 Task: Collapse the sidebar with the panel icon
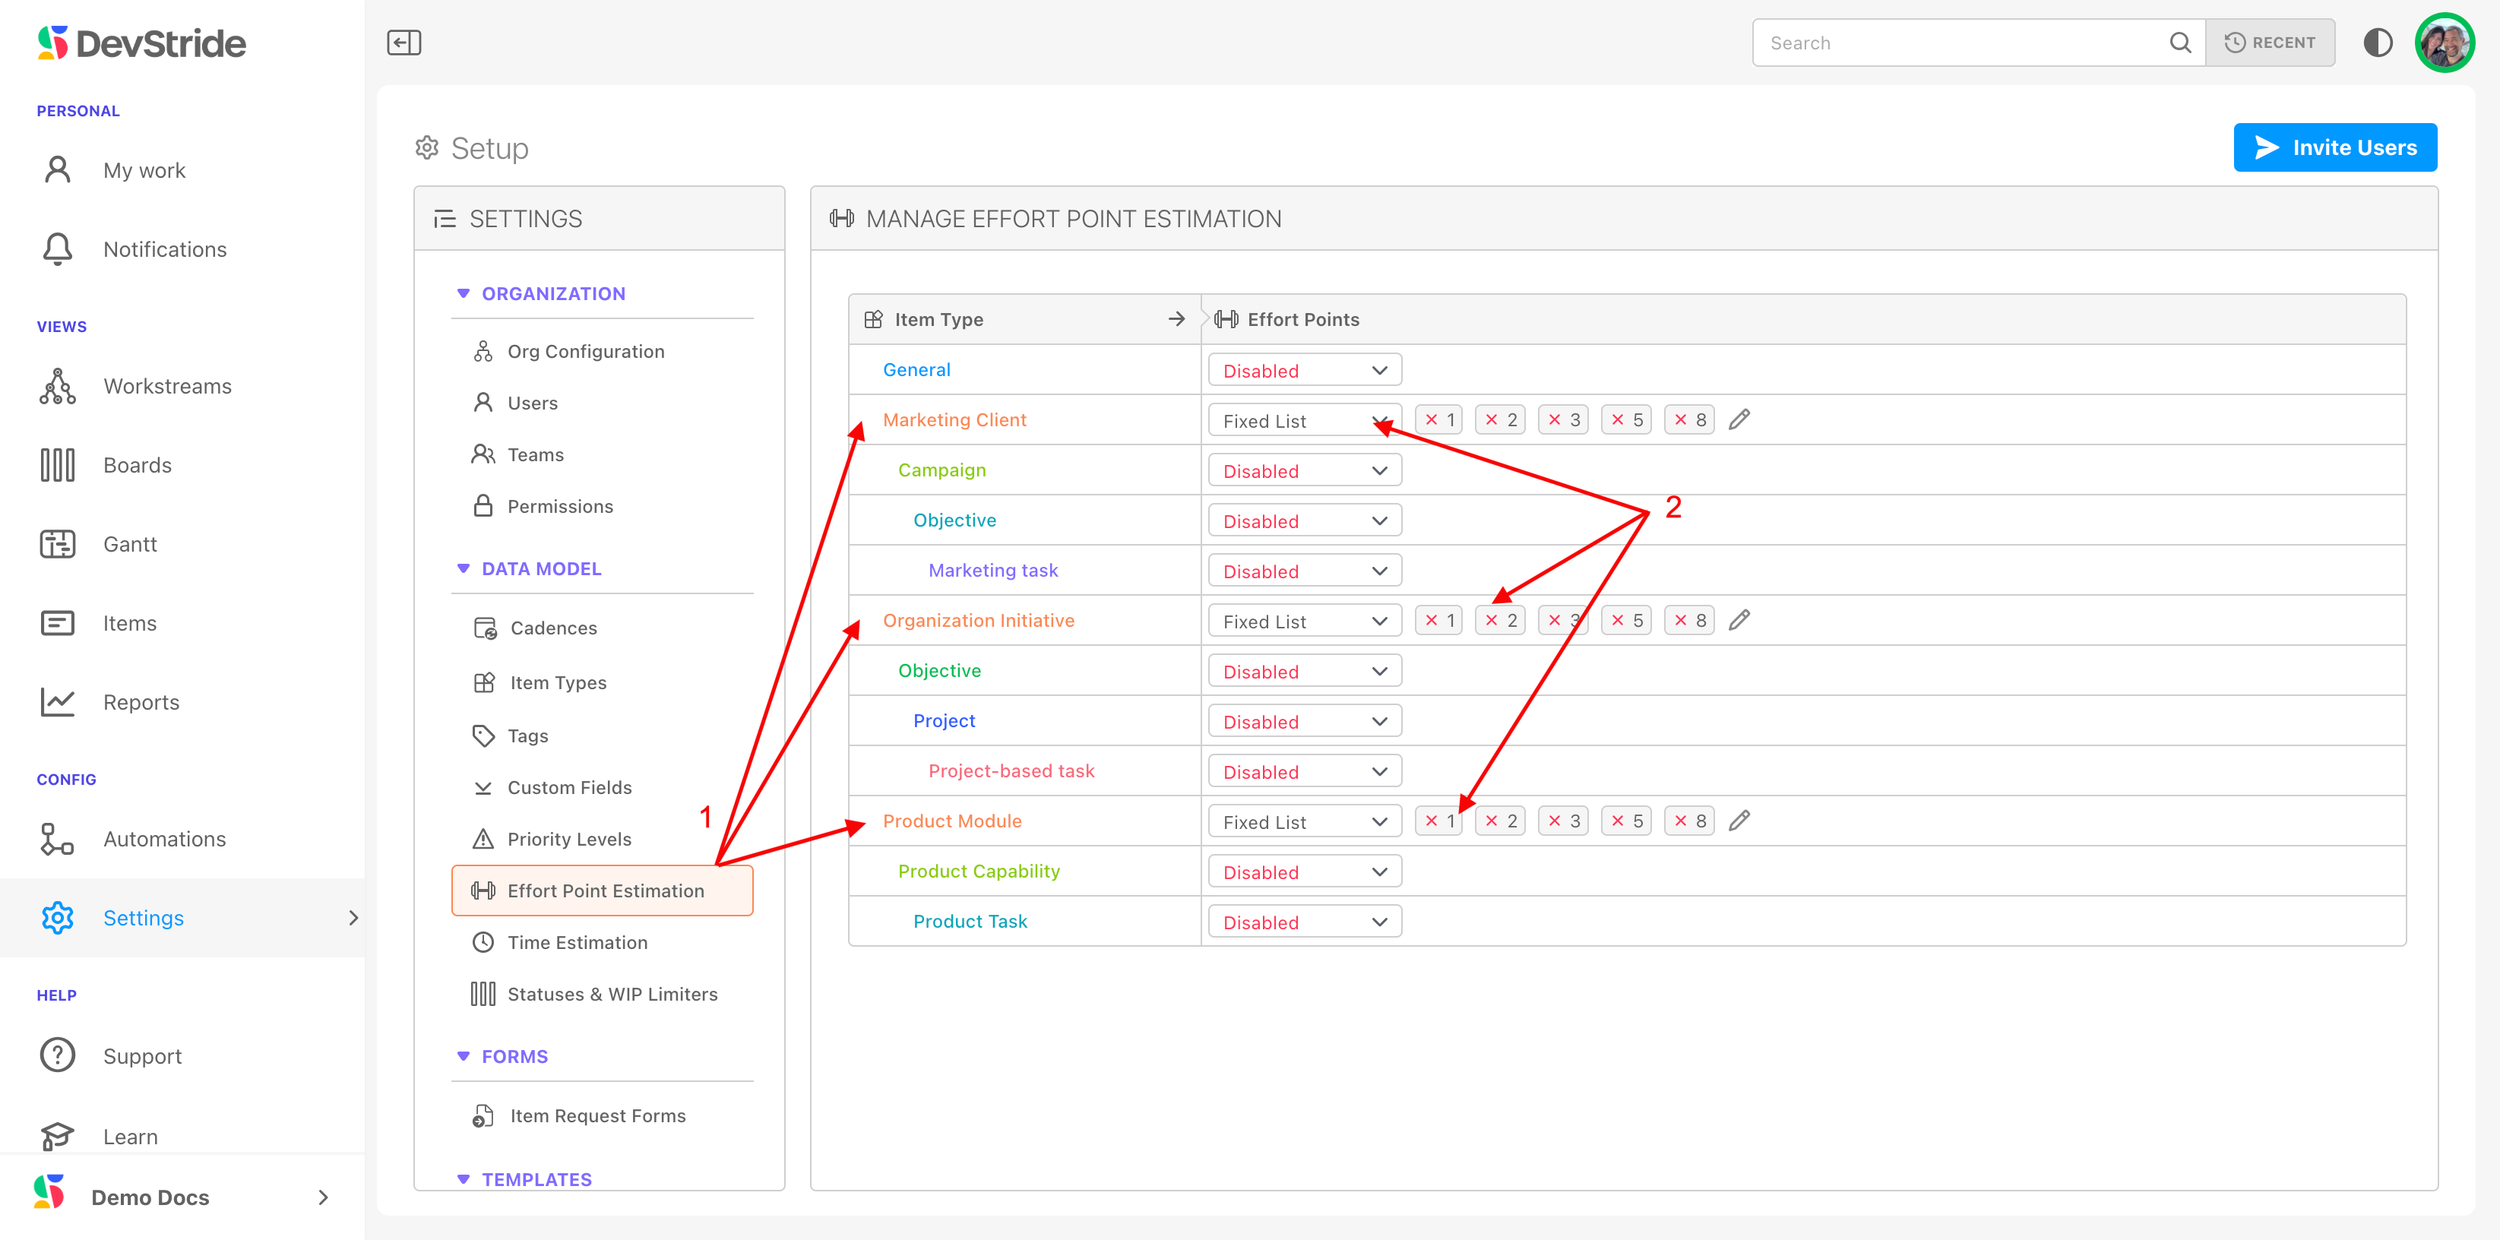coord(403,43)
